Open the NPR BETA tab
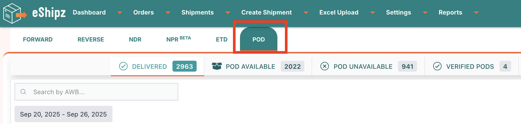The width and height of the screenshot is (521, 124). click(178, 39)
